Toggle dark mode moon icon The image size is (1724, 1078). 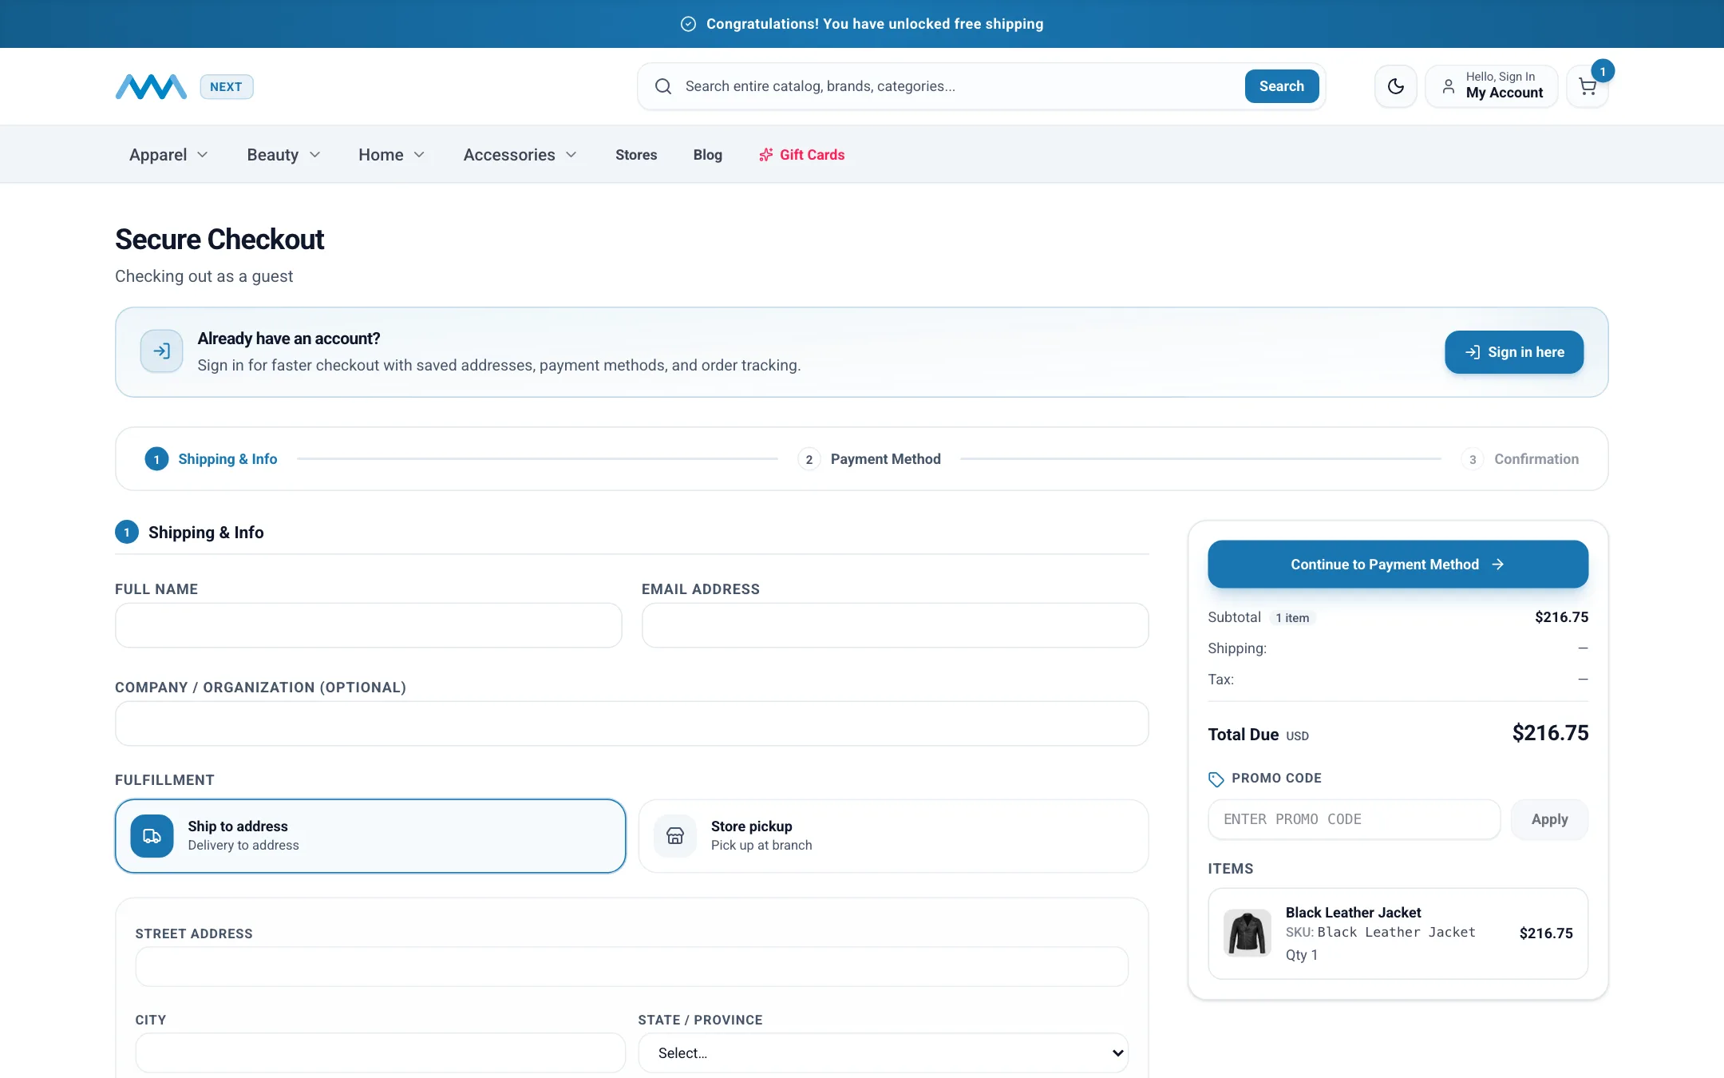(x=1396, y=86)
